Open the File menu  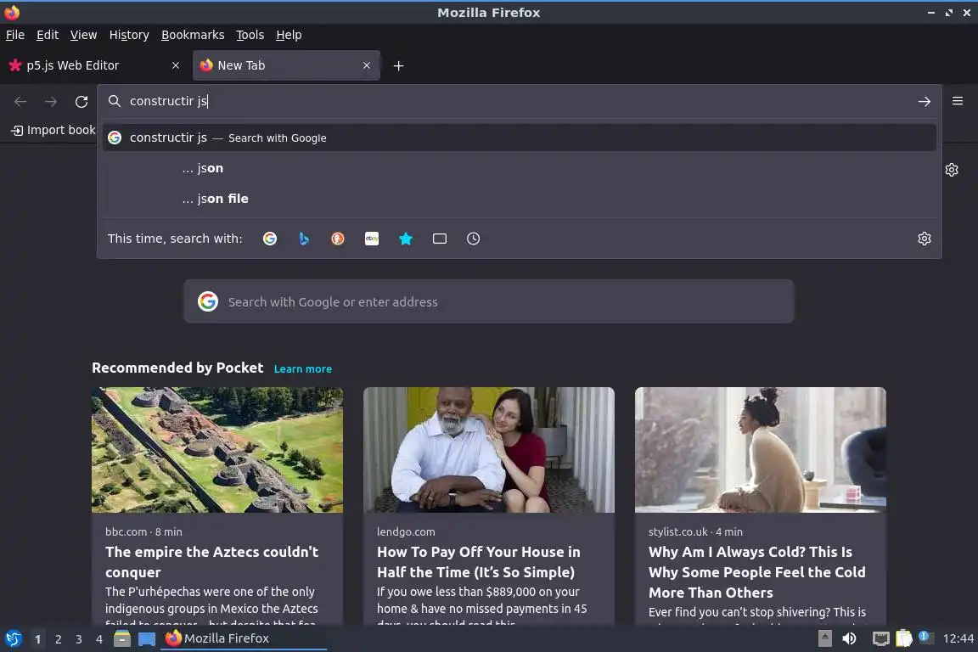(x=15, y=35)
